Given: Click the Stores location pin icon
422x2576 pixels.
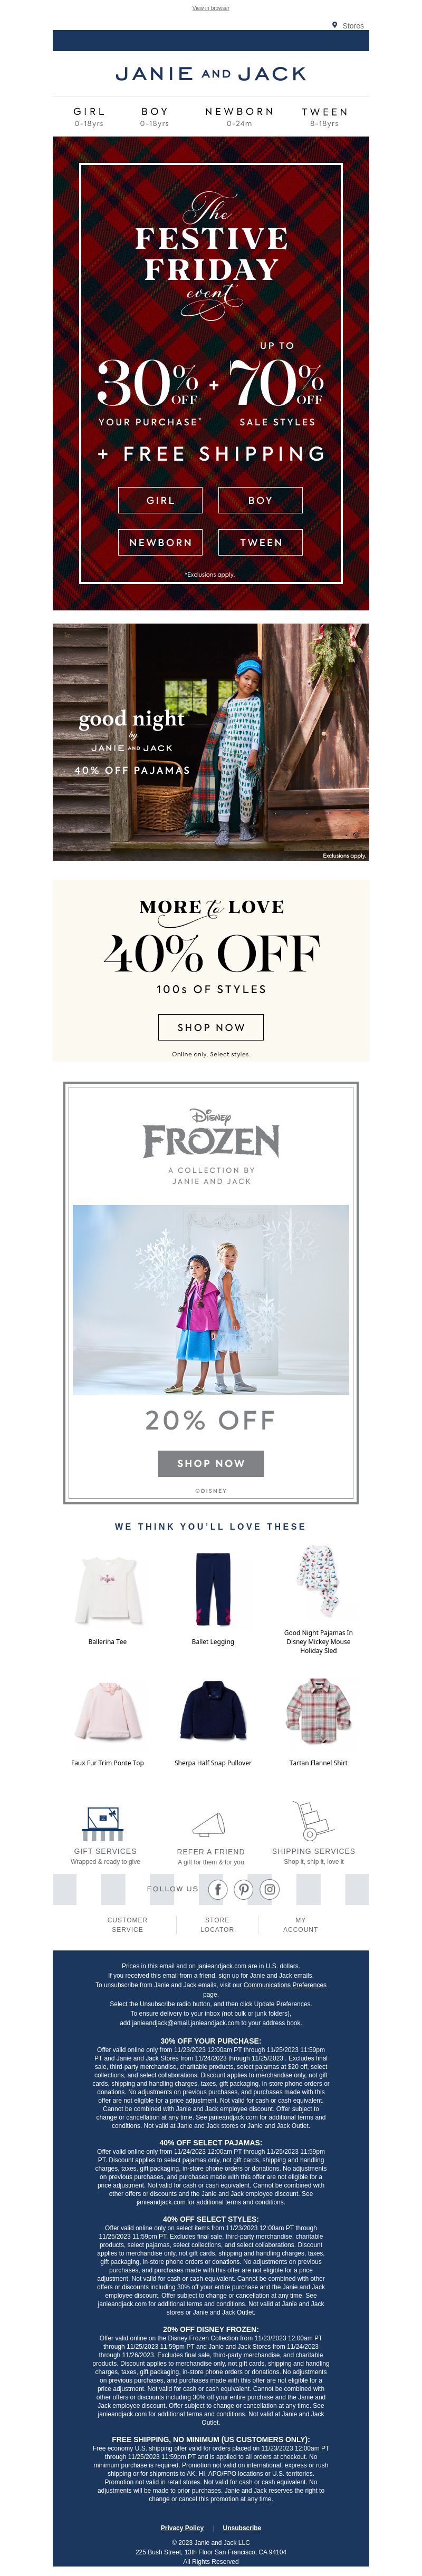Looking at the screenshot, I should tap(334, 25).
